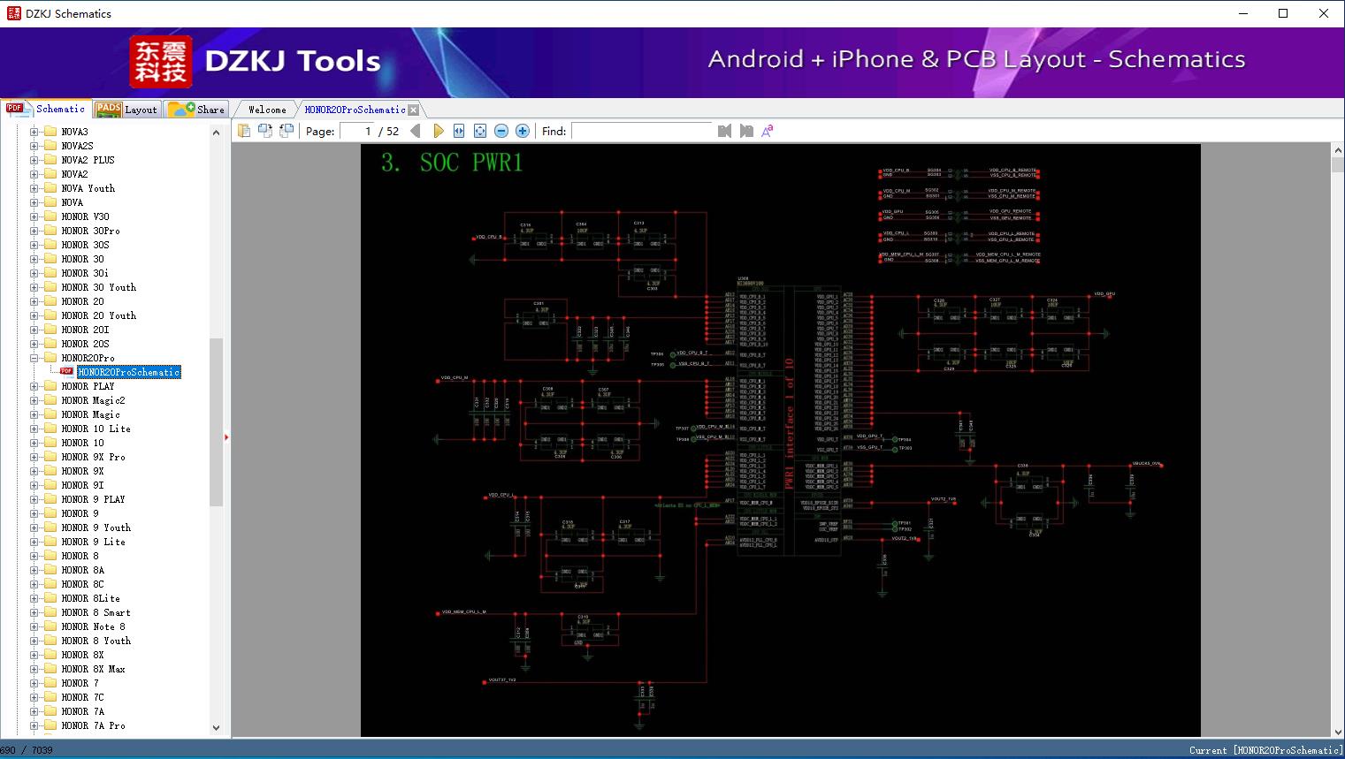Image resolution: width=1345 pixels, height=759 pixels.
Task: Click the find next icon
Action: (746, 131)
